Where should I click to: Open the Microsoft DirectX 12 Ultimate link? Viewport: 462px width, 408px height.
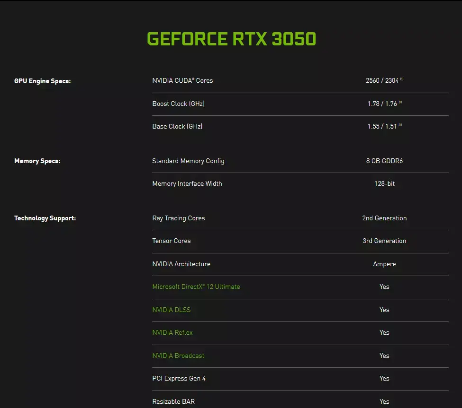pos(196,286)
